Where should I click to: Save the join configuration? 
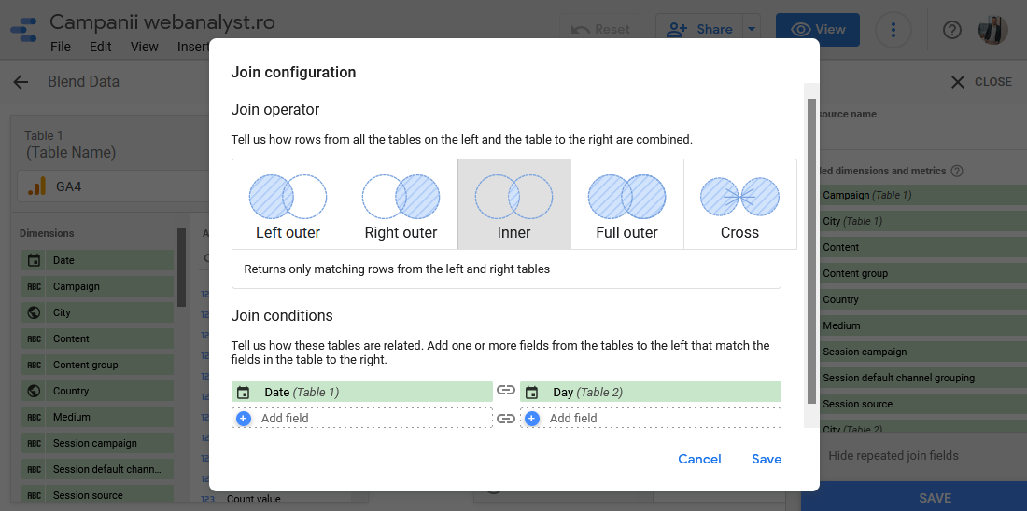coord(767,460)
